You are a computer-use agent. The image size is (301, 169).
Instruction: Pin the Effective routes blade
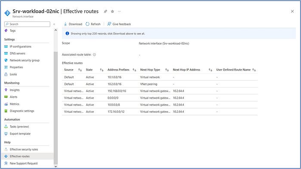(105, 12)
